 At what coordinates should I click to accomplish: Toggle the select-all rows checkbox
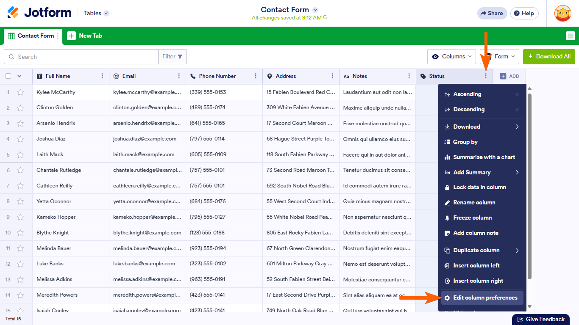click(8, 76)
